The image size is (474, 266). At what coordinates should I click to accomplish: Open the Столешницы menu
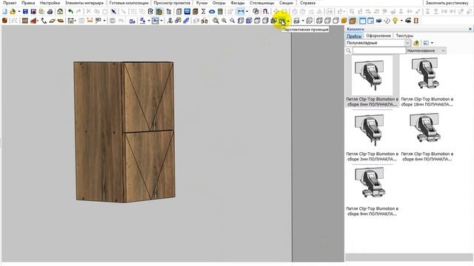(x=261, y=3)
